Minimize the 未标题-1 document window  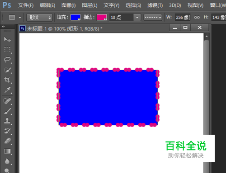click(x=175, y=27)
